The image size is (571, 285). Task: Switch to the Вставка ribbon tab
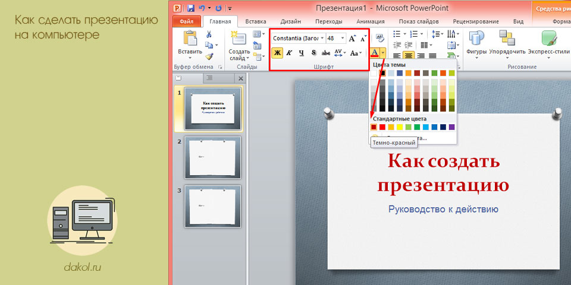tap(256, 21)
